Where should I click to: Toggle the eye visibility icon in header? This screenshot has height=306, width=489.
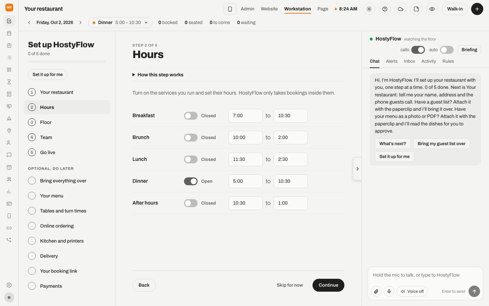click(x=432, y=9)
